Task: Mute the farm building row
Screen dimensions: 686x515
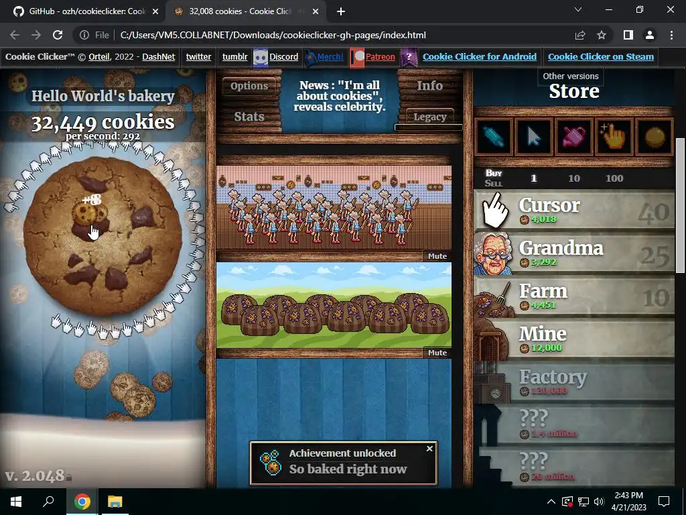Action: click(x=437, y=353)
